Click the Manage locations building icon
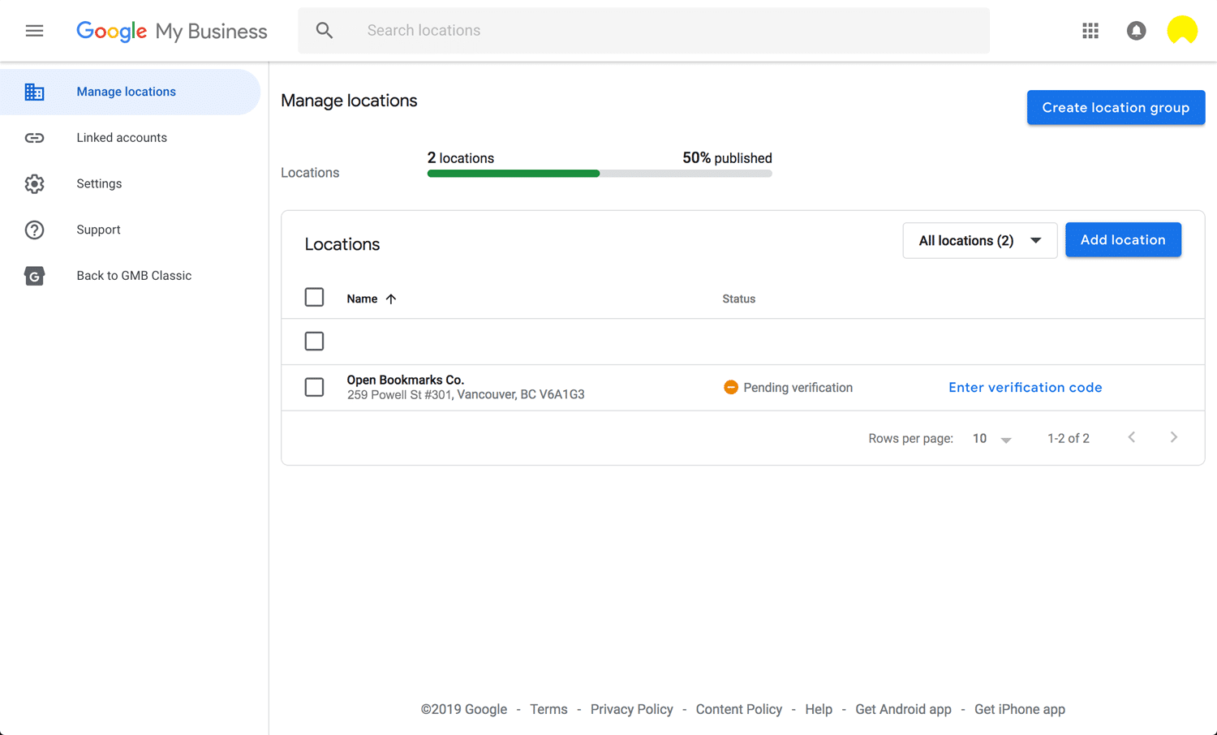Image resolution: width=1217 pixels, height=735 pixels. pos(34,92)
